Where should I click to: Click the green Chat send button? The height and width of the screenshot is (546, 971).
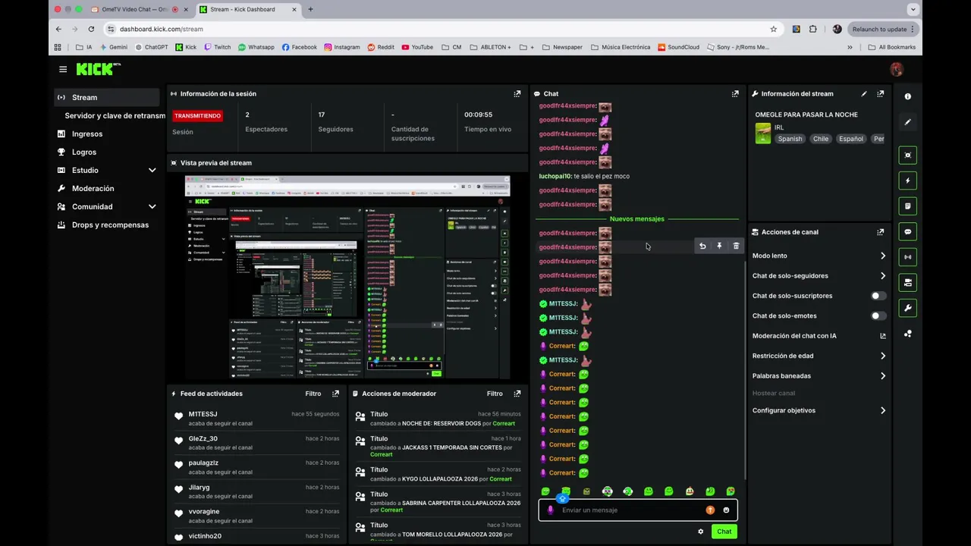[x=724, y=532]
